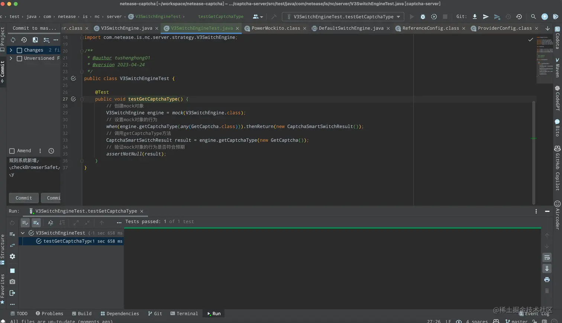Image resolution: width=562 pixels, height=323 pixels.
Task: Enable the Amend checkbox
Action: tap(12, 151)
